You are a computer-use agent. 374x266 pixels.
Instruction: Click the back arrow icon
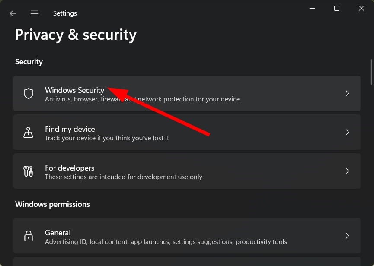(13, 13)
